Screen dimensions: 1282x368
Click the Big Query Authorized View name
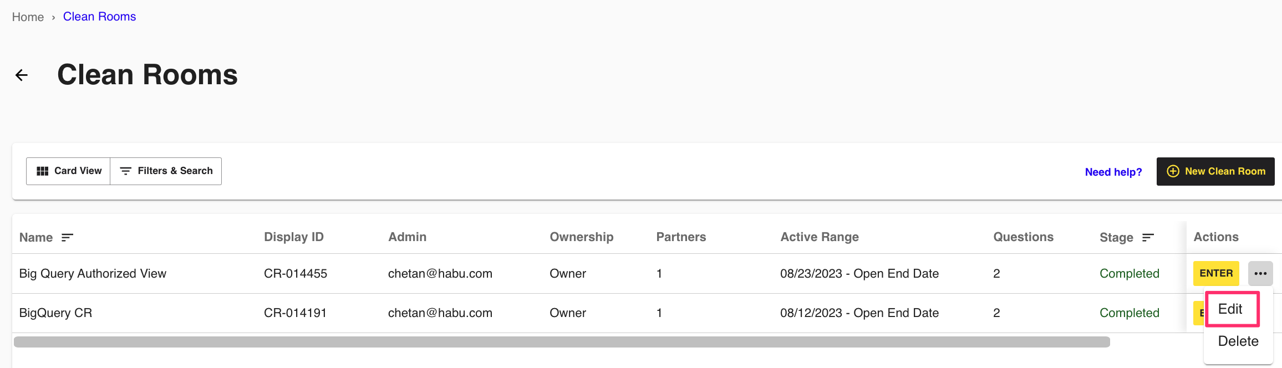(x=93, y=274)
